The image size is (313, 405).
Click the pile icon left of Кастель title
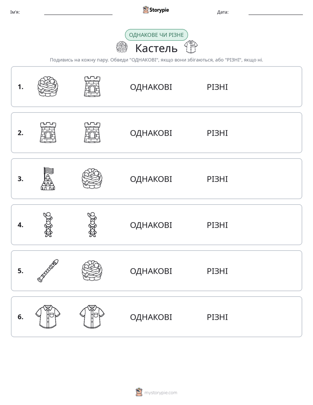tap(121, 47)
